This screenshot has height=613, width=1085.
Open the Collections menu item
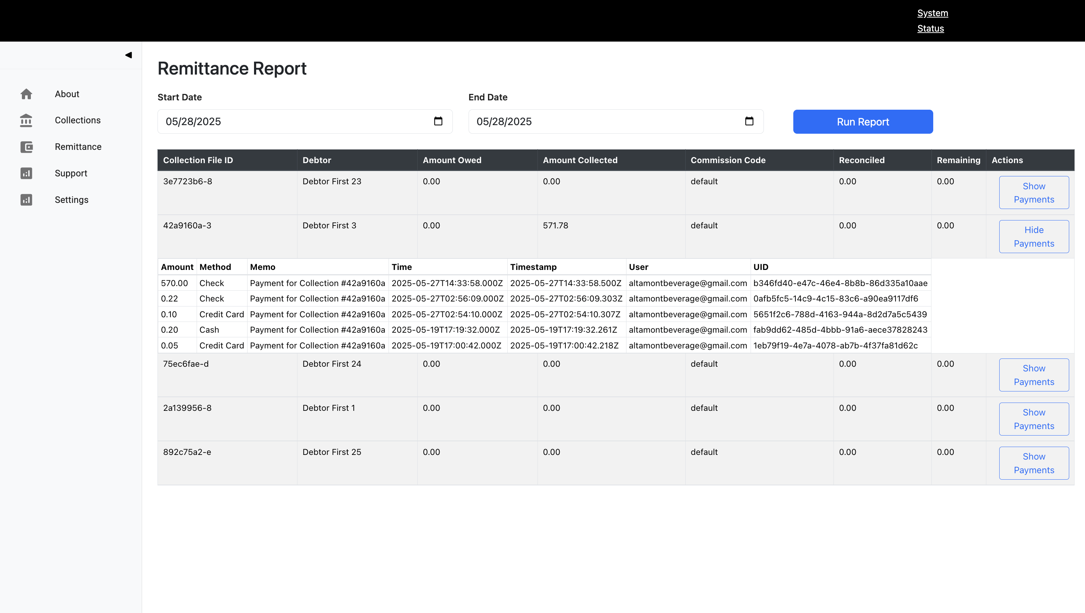click(x=77, y=120)
